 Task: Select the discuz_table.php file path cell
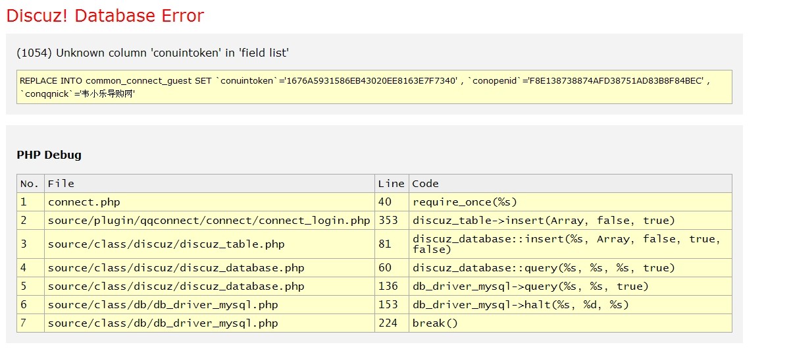166,244
